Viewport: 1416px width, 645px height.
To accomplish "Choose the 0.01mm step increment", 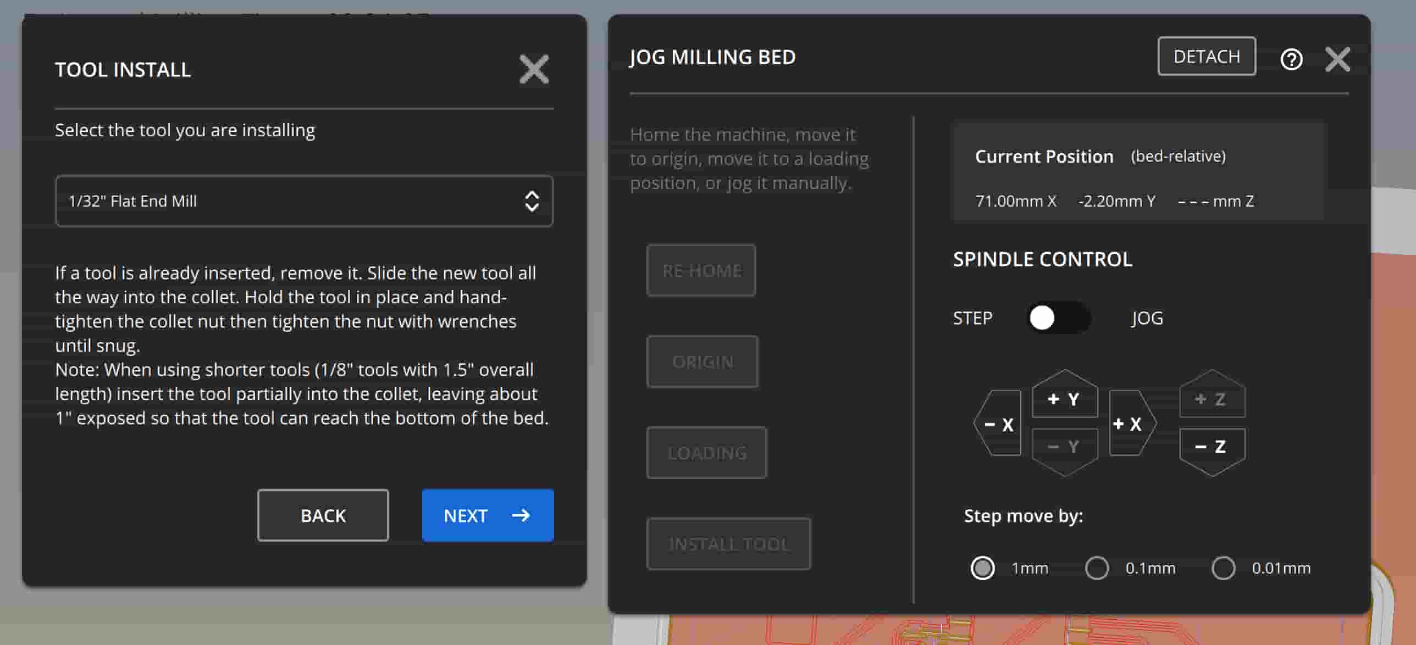I will pos(1223,568).
